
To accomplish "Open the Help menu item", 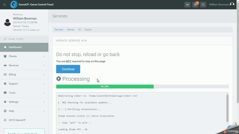I will tap(24, 111).
